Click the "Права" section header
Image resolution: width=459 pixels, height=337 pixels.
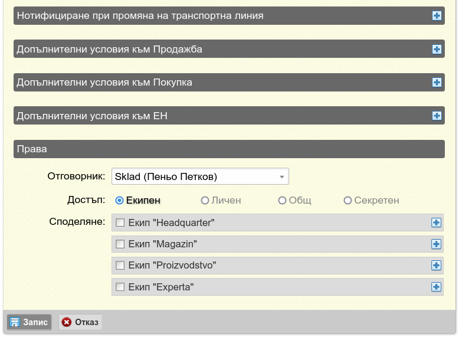(229, 149)
